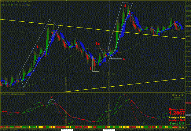The image size is (191, 131).
Task: Click the red 'Analyze Sell' label
Action: click(x=177, y=120)
